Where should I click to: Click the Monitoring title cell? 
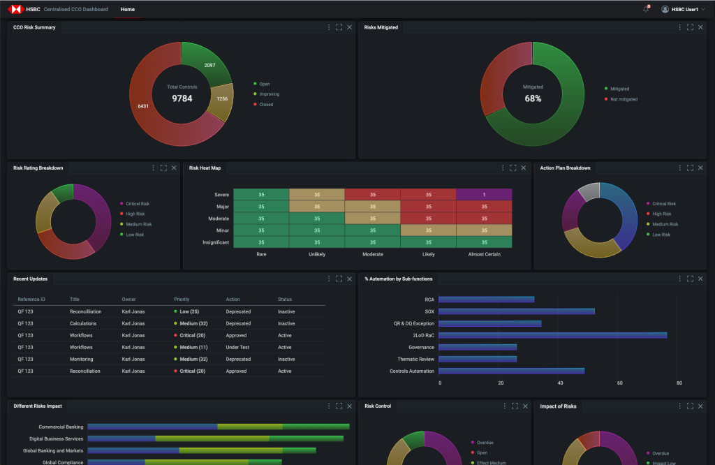click(81, 360)
